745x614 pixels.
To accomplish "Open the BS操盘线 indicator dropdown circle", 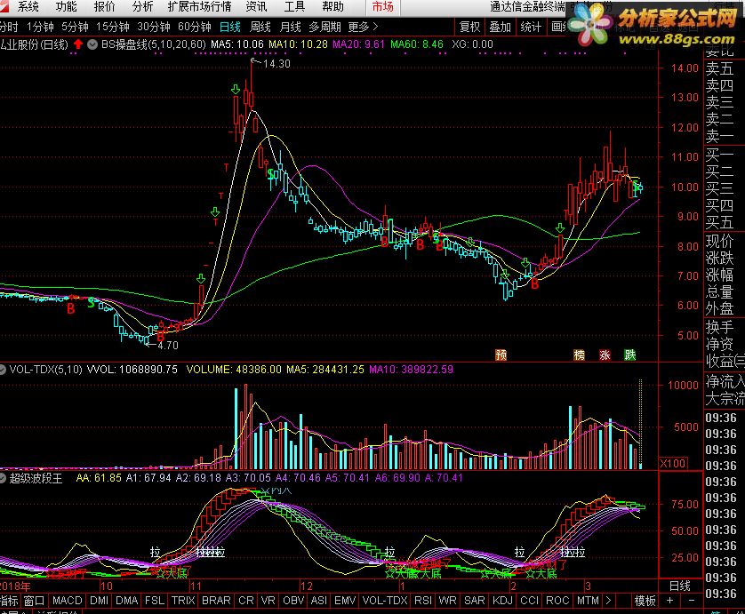I will [x=92, y=44].
